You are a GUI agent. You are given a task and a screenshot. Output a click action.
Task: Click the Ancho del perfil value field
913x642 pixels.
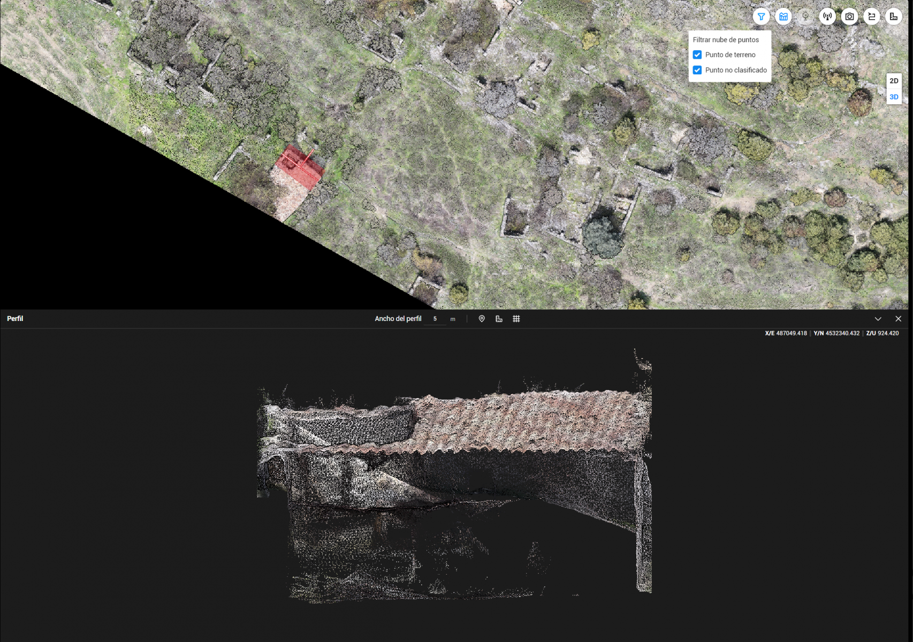click(435, 319)
